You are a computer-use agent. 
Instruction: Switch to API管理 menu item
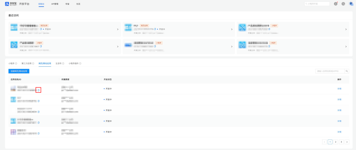[x=55, y=4]
